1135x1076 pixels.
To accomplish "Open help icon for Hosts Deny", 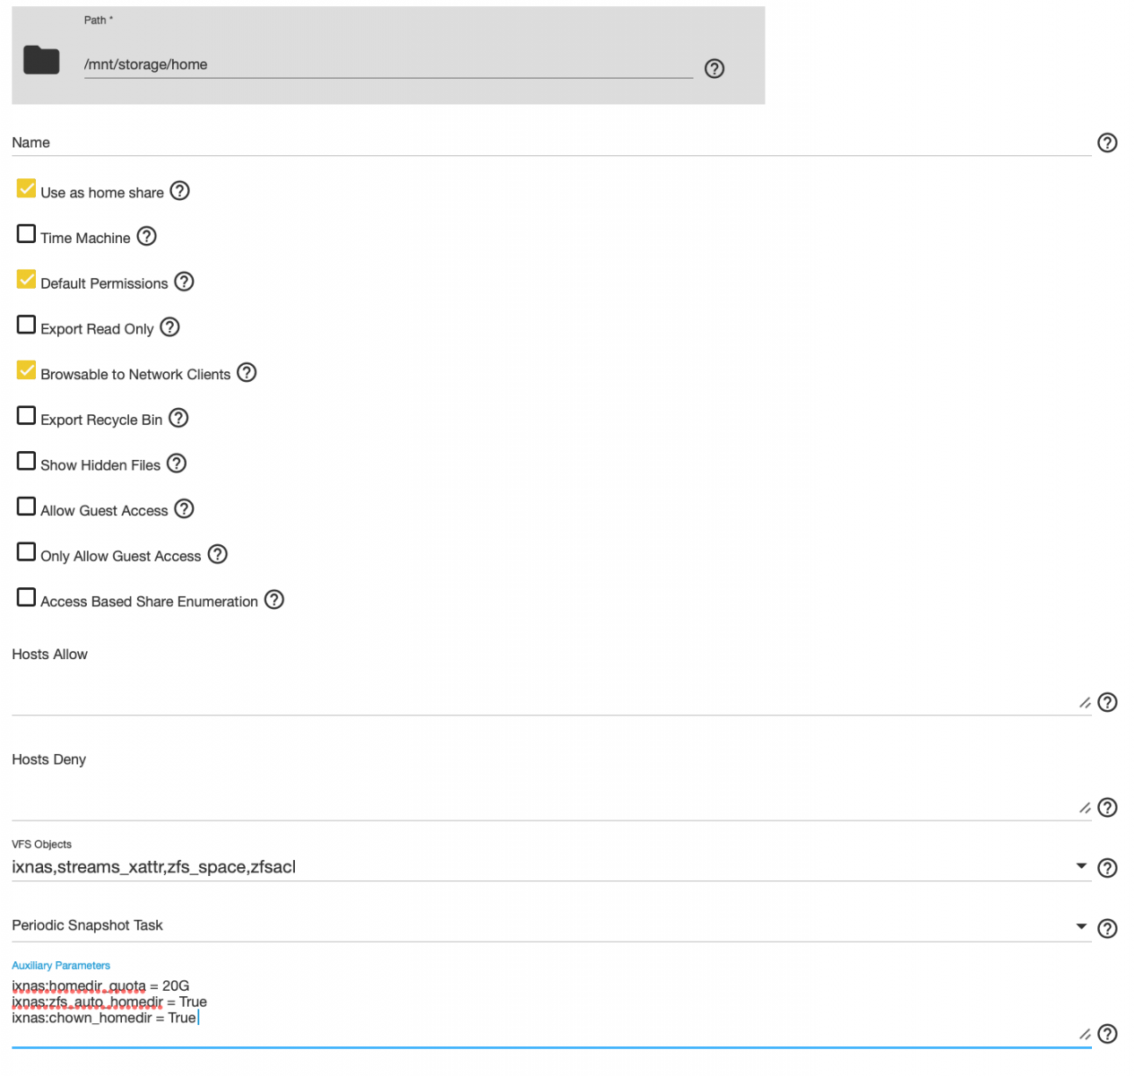I will tap(1107, 807).
